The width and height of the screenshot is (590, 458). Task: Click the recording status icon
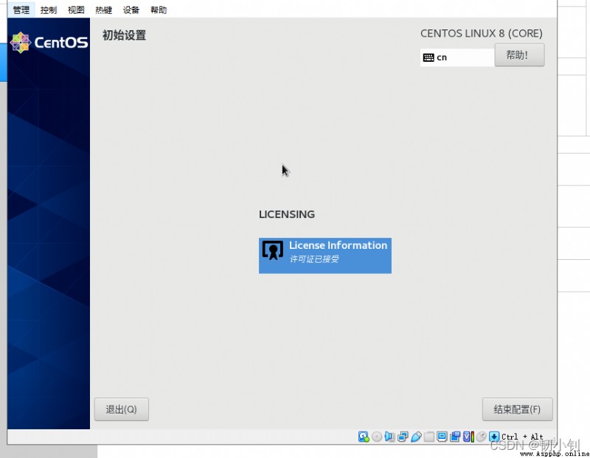(455, 437)
